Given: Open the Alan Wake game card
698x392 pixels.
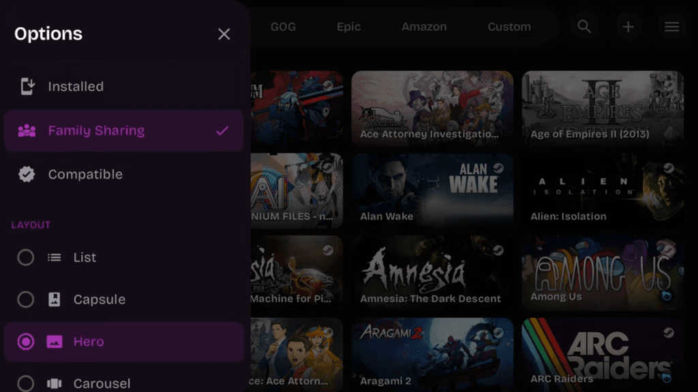Looking at the screenshot, I should click(432, 191).
